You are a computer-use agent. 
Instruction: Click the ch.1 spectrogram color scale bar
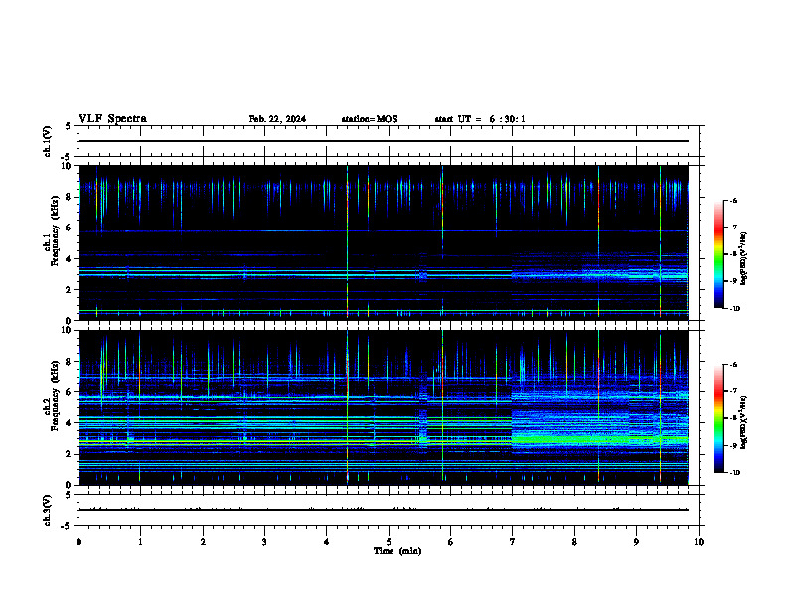[x=719, y=254]
